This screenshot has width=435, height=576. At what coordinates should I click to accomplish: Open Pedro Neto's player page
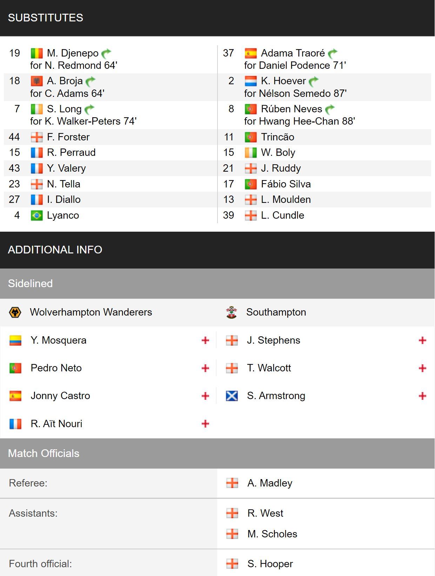(56, 368)
